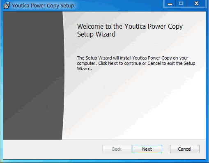Click the 'Youtica Power Copy Setup' window title

(x=43, y=6)
